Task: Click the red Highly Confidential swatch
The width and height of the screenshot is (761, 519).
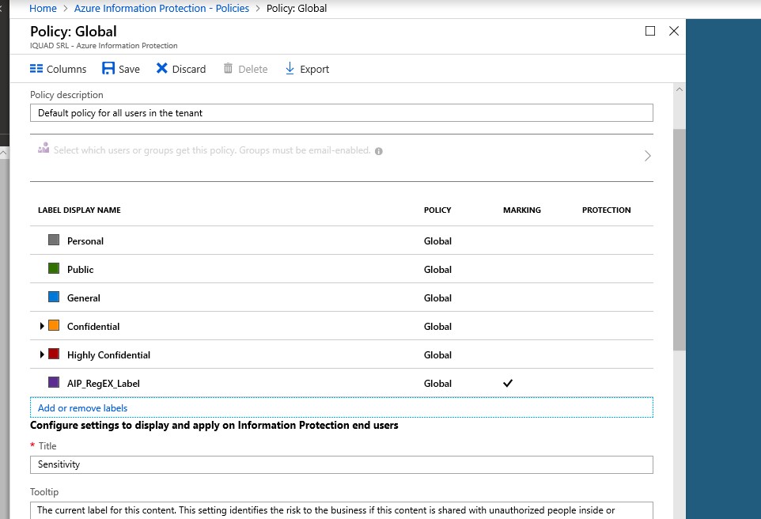Action: pos(54,354)
